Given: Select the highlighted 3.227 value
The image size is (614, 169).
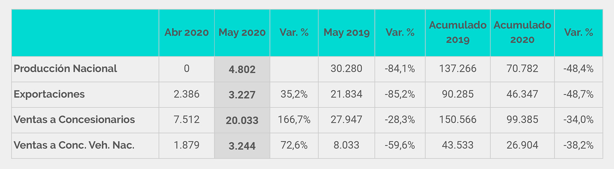Looking at the screenshot, I should tap(242, 95).
